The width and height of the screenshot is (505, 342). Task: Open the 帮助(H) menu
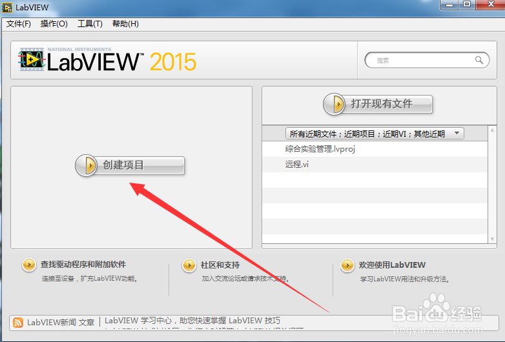125,24
